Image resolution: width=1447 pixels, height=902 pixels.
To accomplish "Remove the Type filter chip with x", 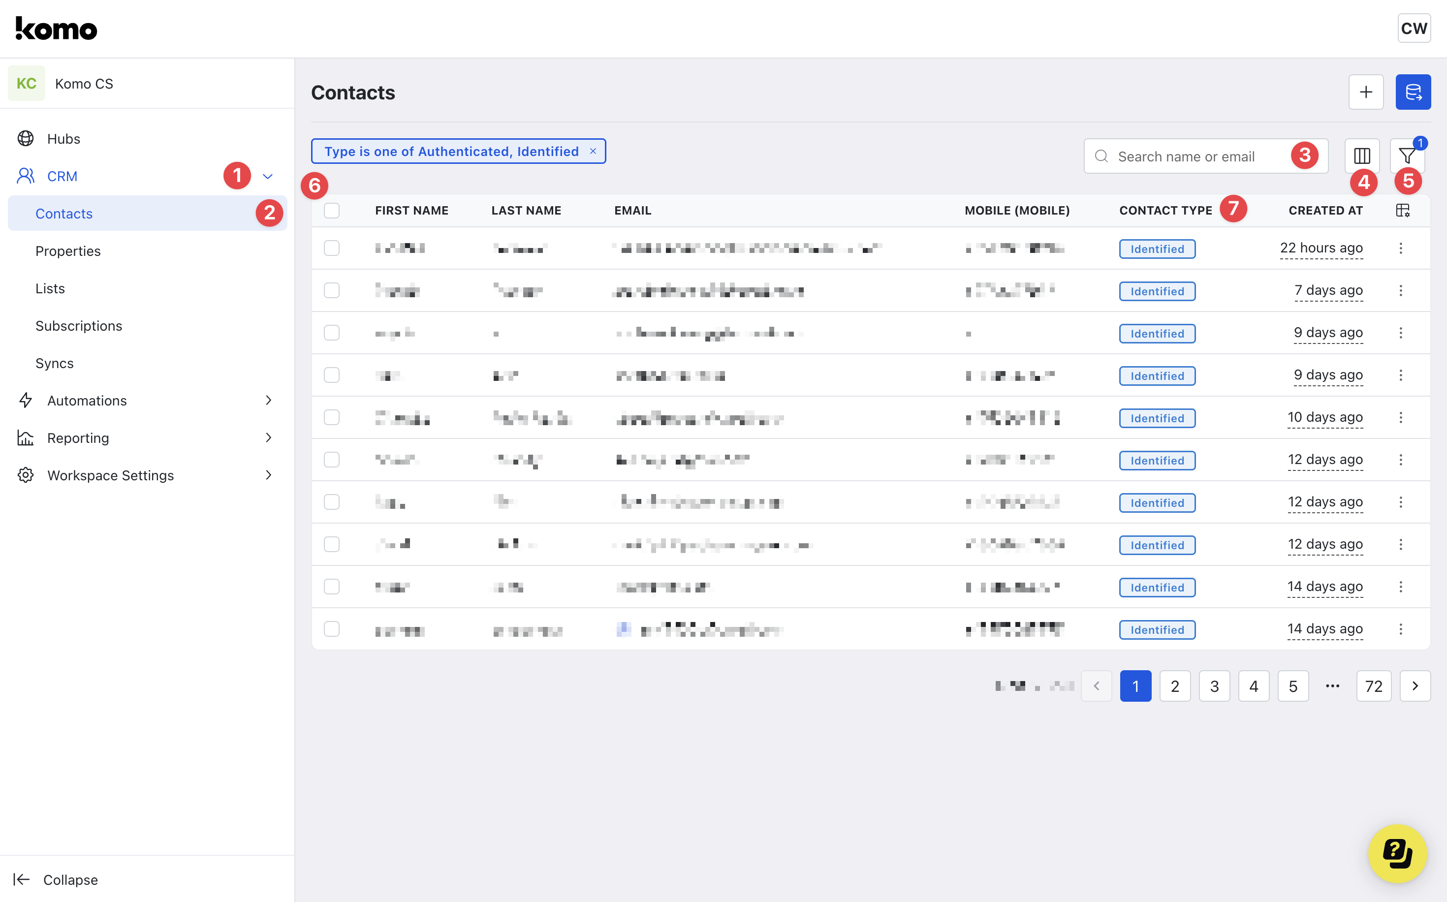I will tap(593, 152).
